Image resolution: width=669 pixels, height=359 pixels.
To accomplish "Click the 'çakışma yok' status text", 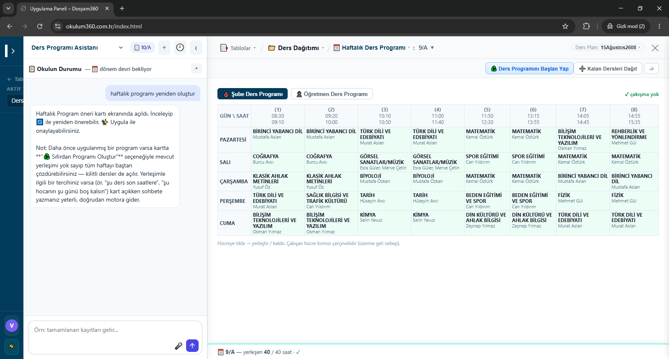I will click(x=642, y=94).
